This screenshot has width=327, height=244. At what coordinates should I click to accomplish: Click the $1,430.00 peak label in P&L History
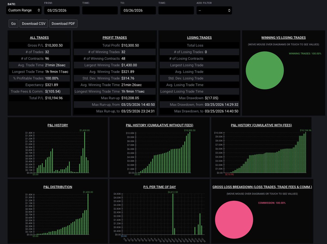84,130
